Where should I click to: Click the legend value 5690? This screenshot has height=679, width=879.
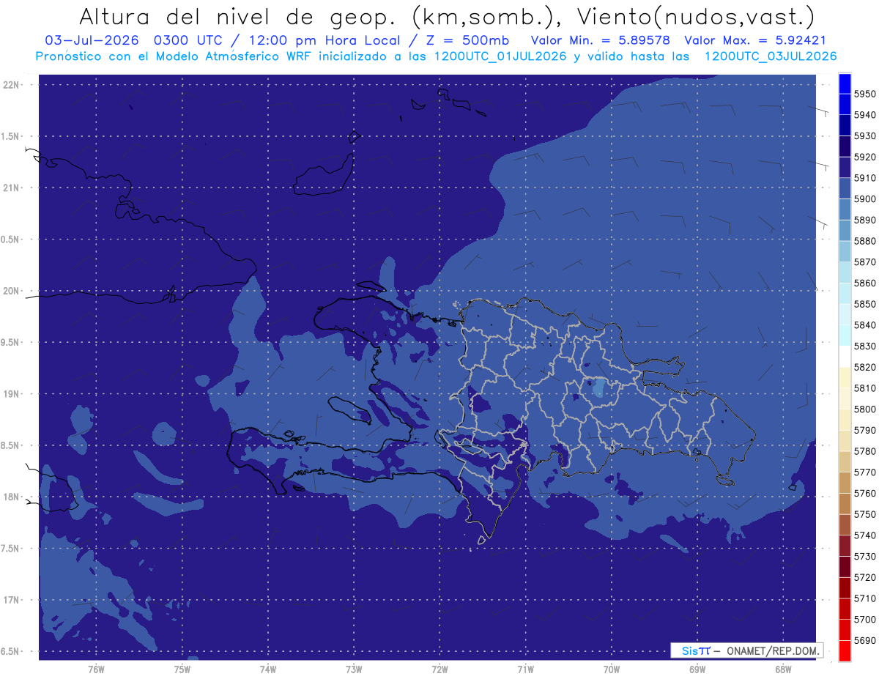(x=864, y=640)
